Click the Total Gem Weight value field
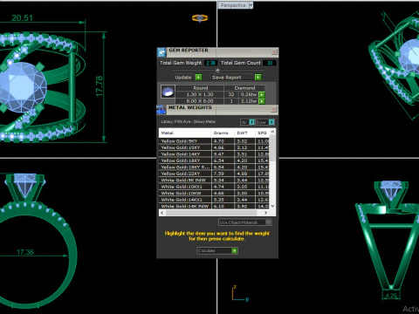Image resolution: width=419 pixels, height=314 pixels. coord(210,63)
